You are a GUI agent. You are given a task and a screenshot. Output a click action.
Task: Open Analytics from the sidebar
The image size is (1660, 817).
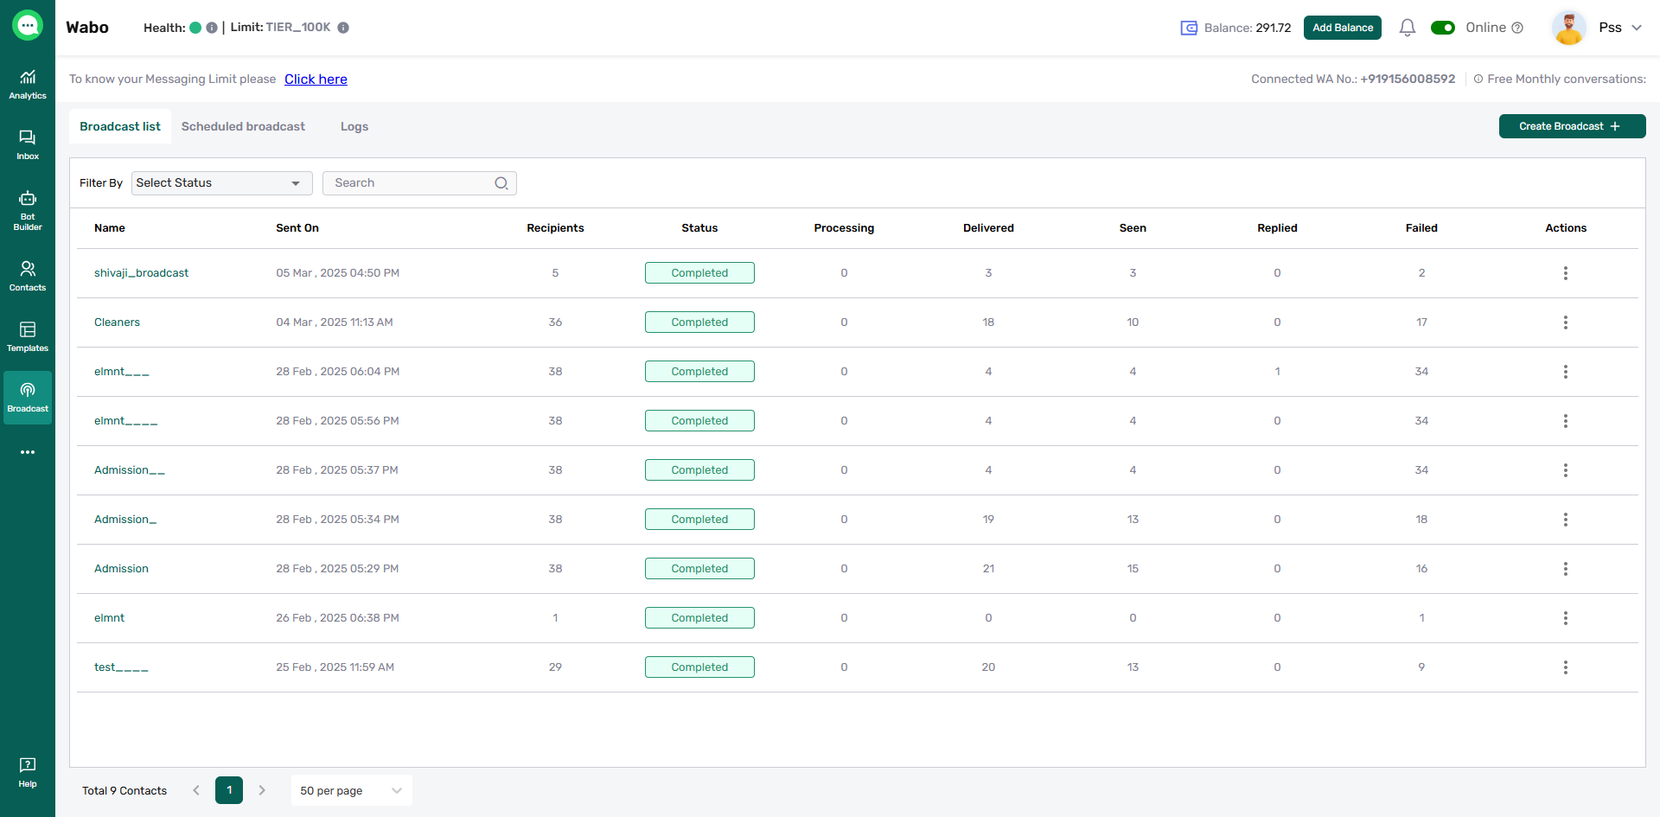pyautogui.click(x=28, y=85)
